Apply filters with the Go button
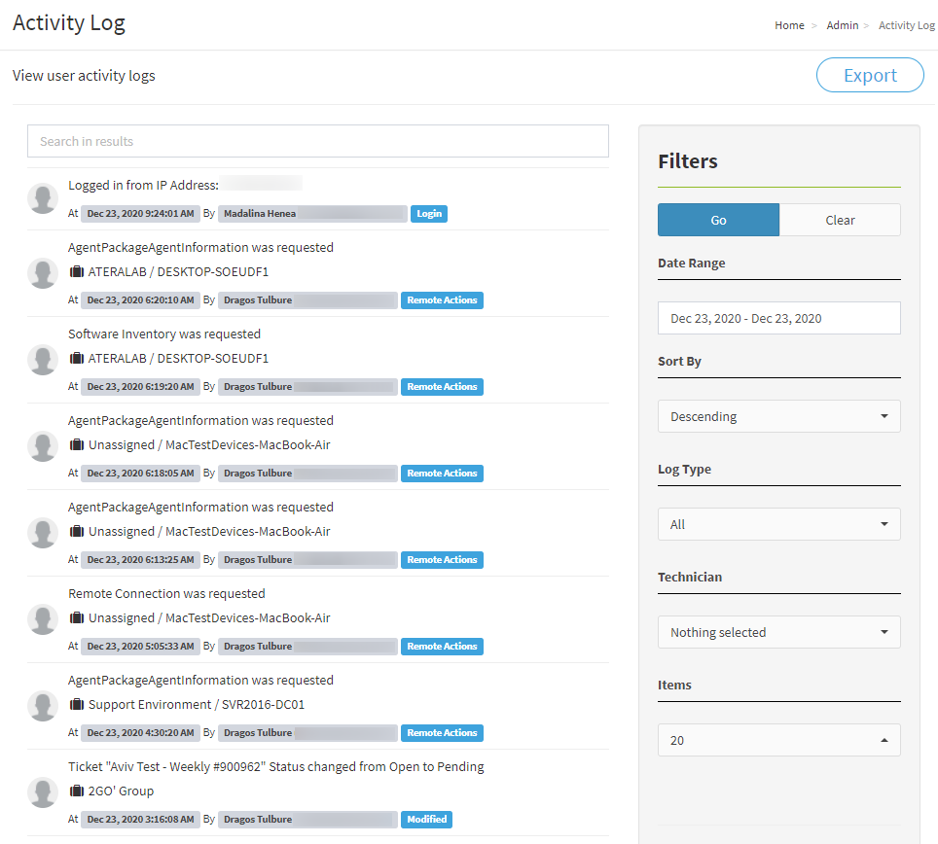This screenshot has height=844, width=938. [718, 220]
